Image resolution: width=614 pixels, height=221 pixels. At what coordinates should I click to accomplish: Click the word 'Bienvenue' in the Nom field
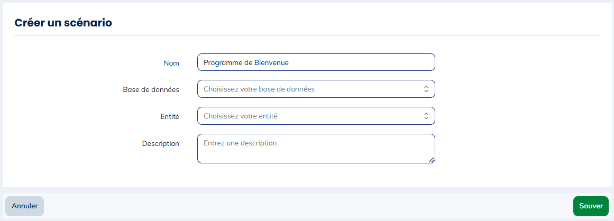click(271, 62)
